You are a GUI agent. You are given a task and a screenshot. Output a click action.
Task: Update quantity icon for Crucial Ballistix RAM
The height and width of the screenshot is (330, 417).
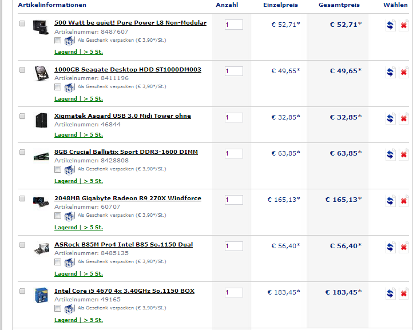(391, 154)
